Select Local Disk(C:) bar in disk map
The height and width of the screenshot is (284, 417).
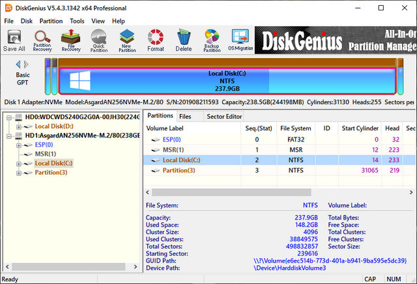click(x=228, y=81)
